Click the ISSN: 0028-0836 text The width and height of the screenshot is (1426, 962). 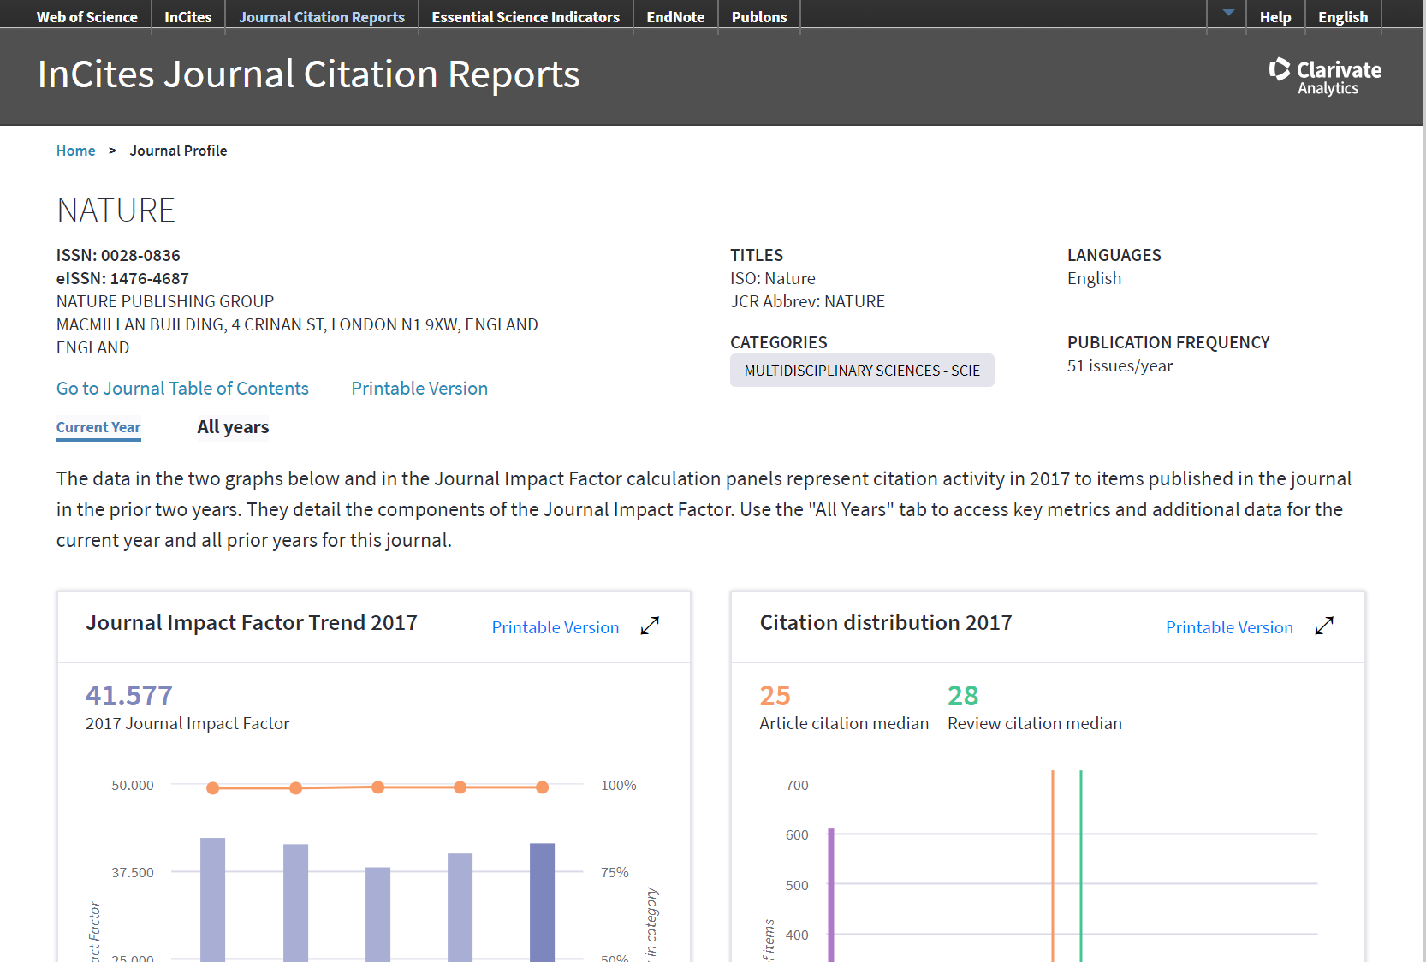coord(118,255)
